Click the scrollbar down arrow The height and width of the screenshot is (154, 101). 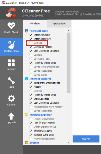click(69, 142)
